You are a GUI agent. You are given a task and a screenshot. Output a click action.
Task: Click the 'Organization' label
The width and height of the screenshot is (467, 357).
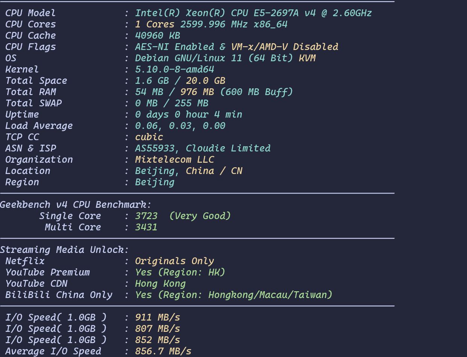[39, 160]
